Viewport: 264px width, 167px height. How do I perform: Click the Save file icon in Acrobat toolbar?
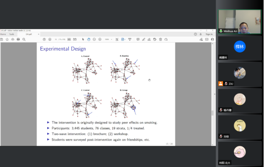[2, 39]
